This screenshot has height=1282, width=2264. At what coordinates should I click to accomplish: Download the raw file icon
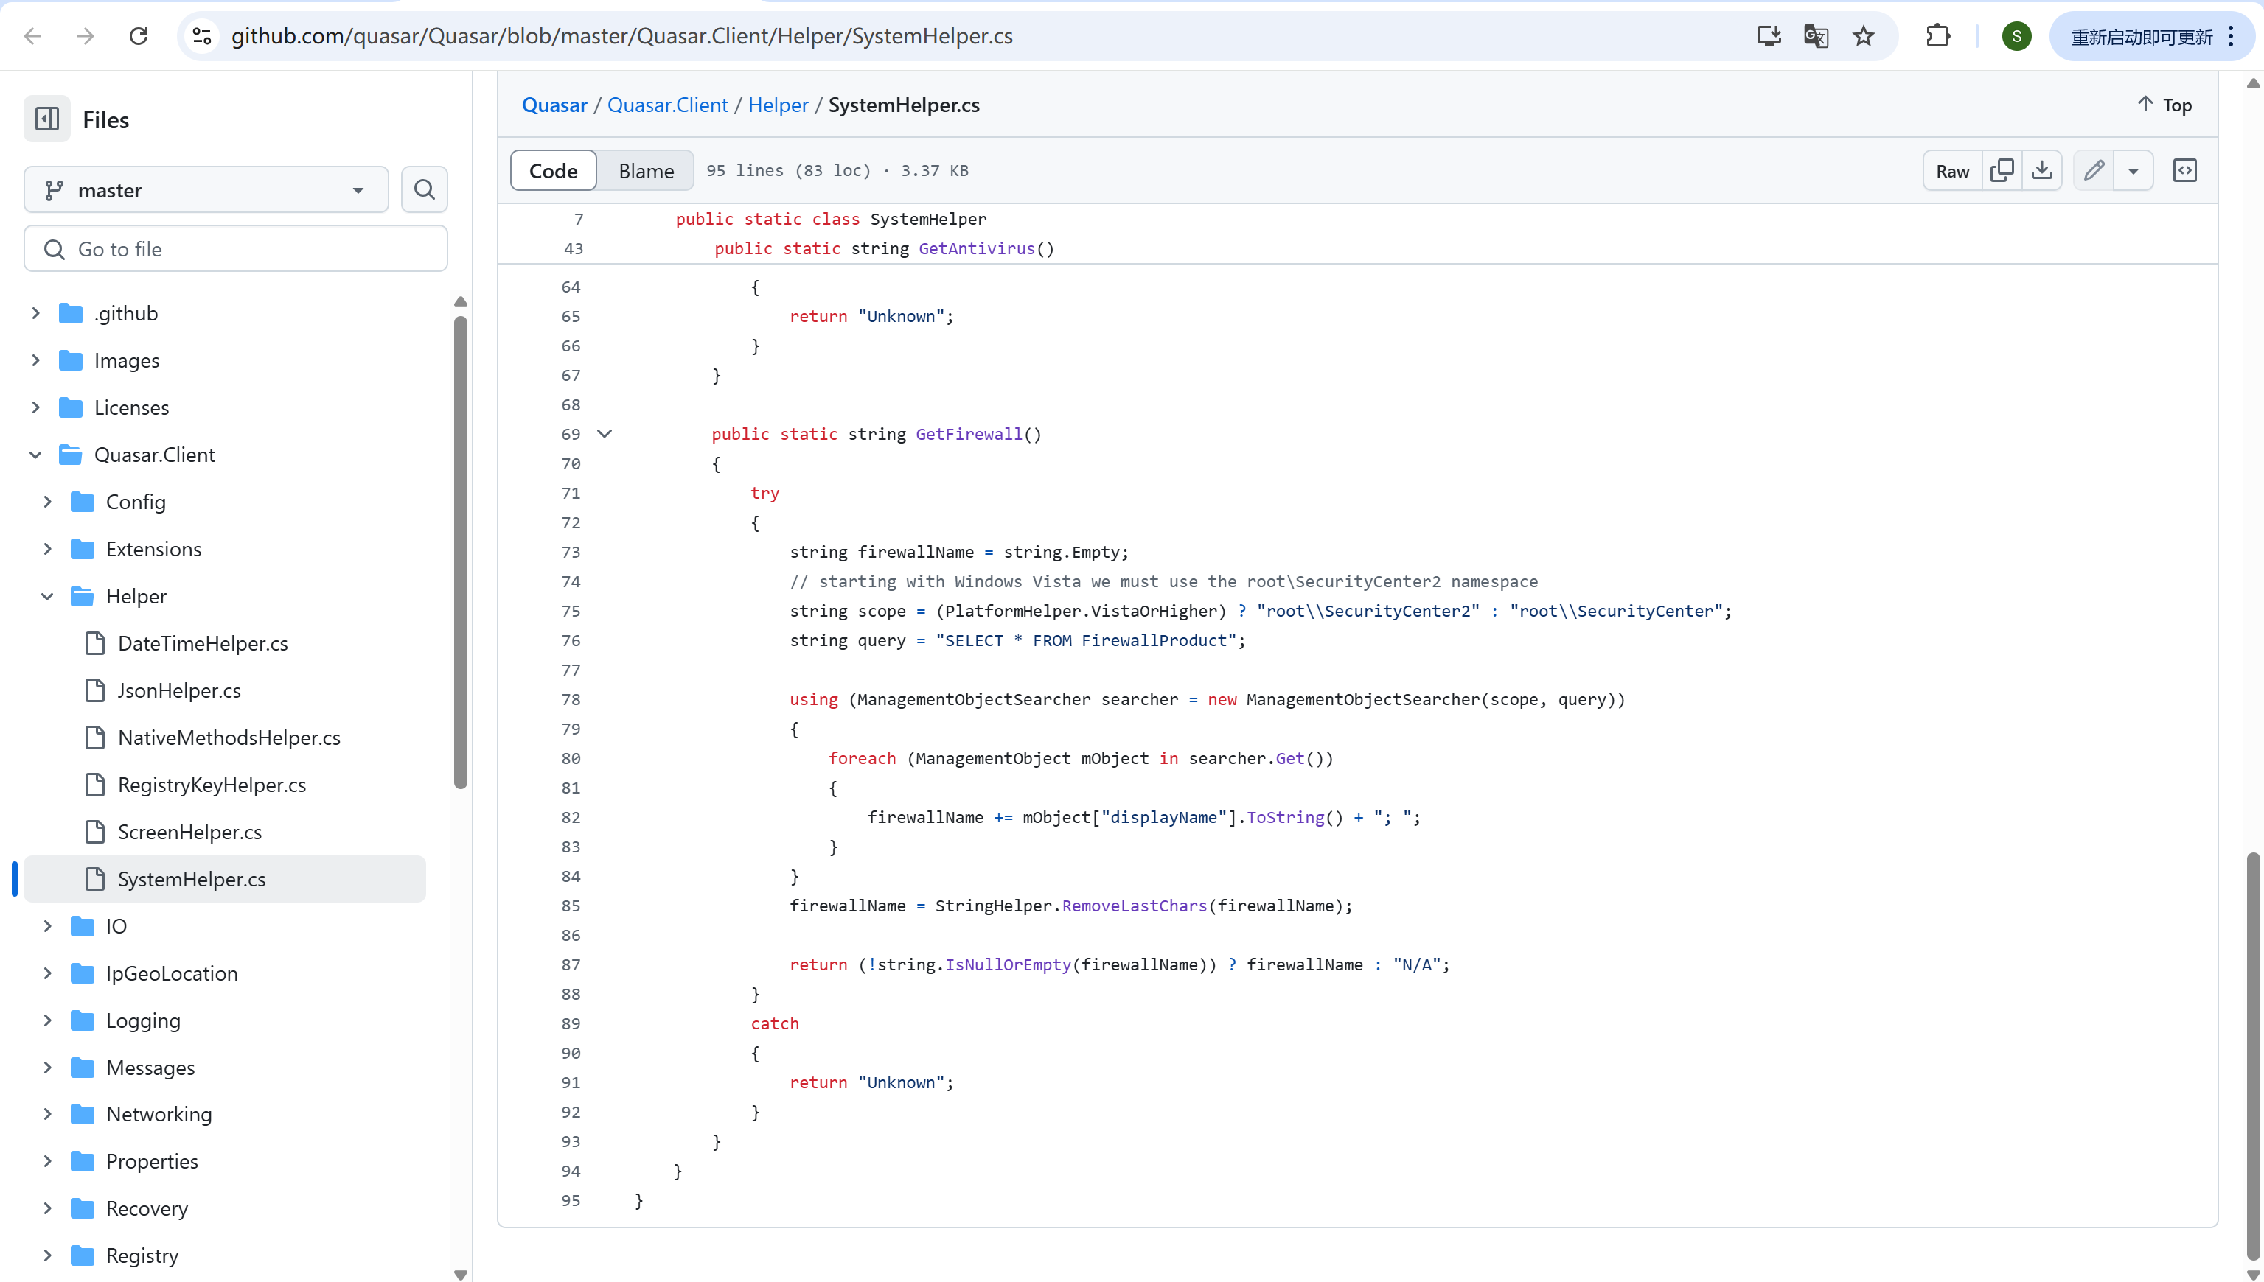click(x=2042, y=170)
